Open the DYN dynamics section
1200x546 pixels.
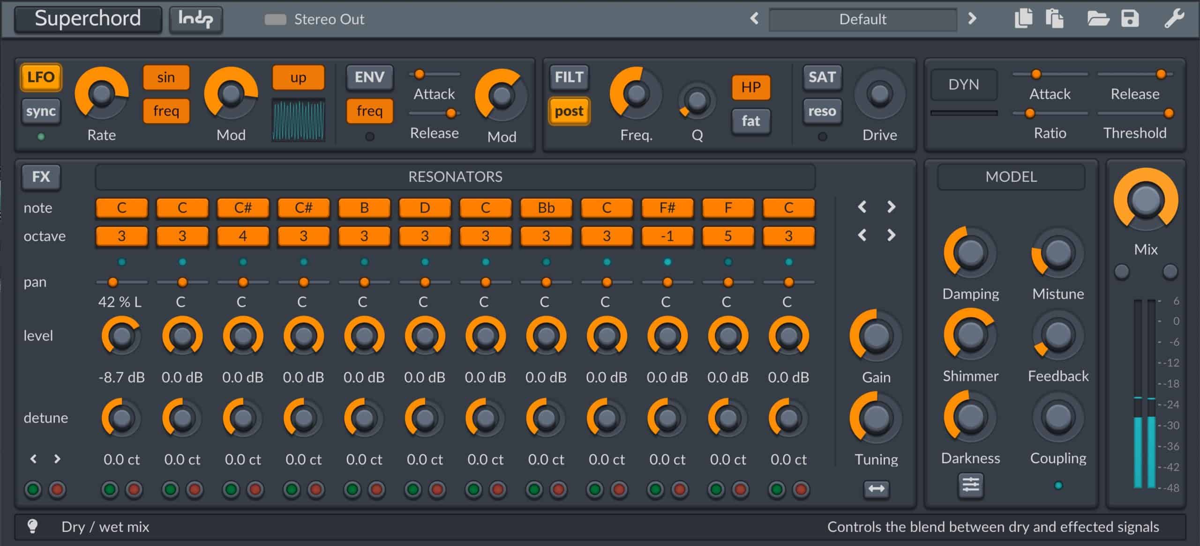pos(963,84)
